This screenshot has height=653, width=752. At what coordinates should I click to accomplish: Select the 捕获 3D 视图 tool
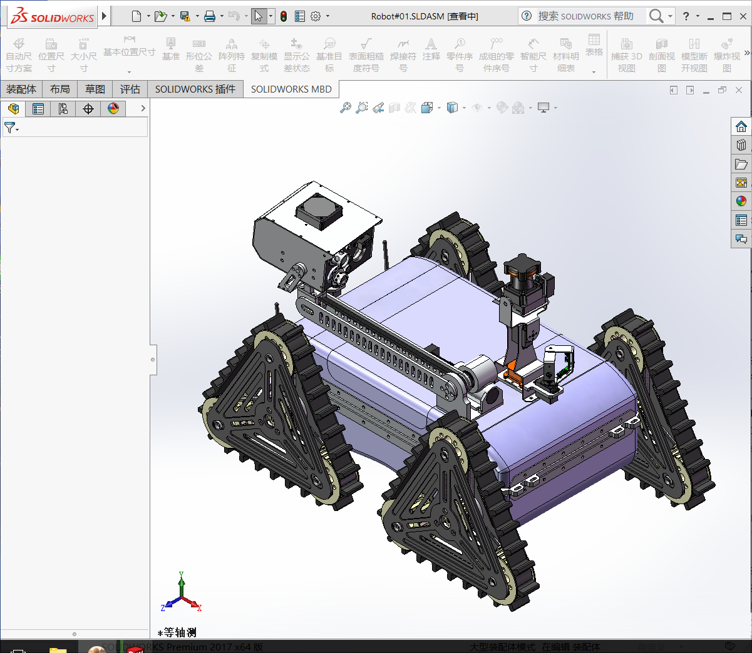click(627, 53)
